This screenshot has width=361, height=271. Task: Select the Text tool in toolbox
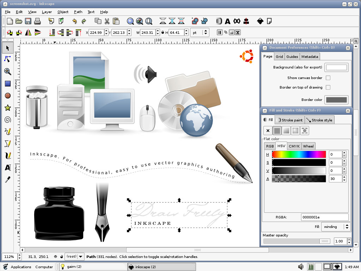(8, 168)
